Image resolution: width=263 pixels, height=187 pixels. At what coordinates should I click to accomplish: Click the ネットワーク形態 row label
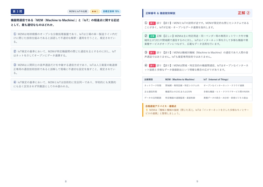(x=153, y=85)
